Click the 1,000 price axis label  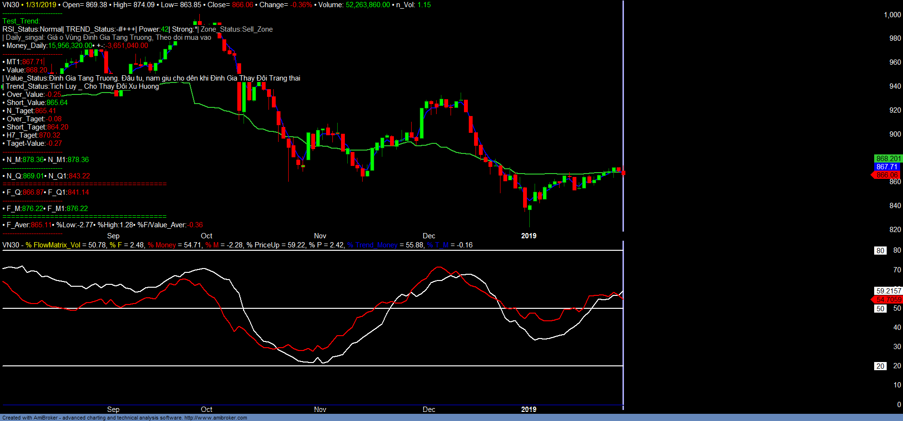pos(892,15)
